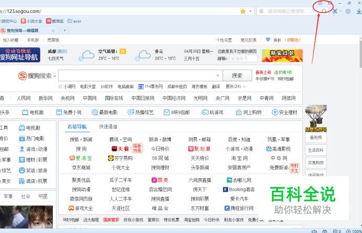The image size is (362, 233).
Task: Open 人民网 from the news sites row
Action: tap(24, 98)
